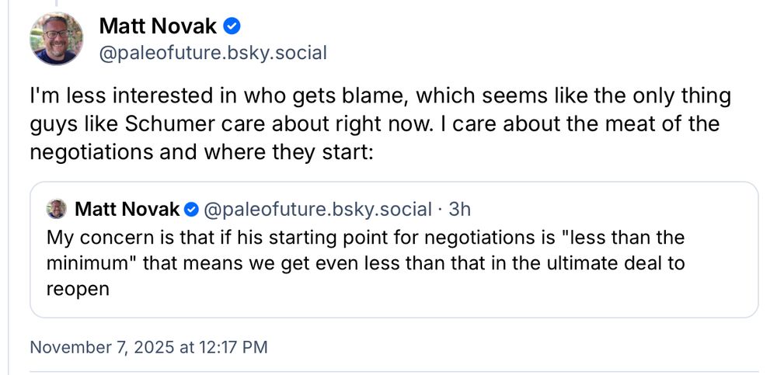Open profile via bold "Matt Novak" display name
777x375 pixels.
[158, 26]
